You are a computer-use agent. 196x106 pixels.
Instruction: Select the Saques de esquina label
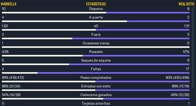click(x=96, y=60)
